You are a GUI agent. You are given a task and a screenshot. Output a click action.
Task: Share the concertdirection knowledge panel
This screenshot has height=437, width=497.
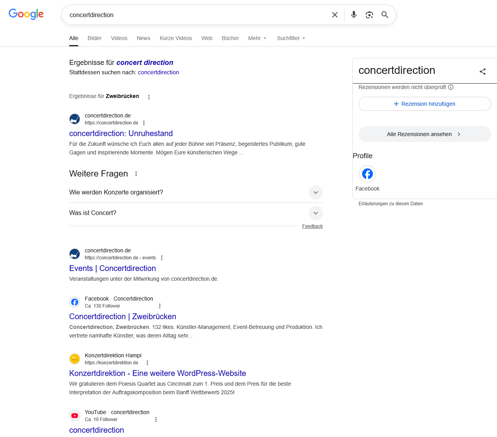tap(482, 72)
